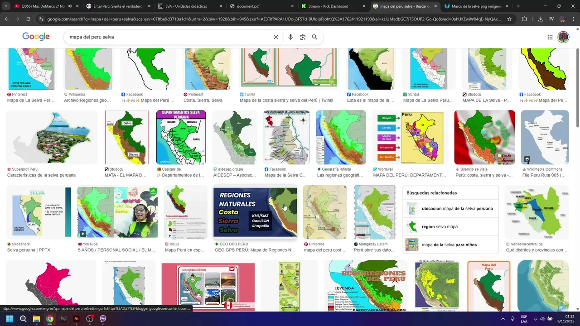Switch to the Entel Perú tab

[x=118, y=6]
